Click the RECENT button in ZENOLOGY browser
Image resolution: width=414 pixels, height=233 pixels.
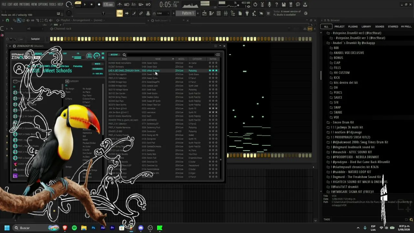coord(114,55)
